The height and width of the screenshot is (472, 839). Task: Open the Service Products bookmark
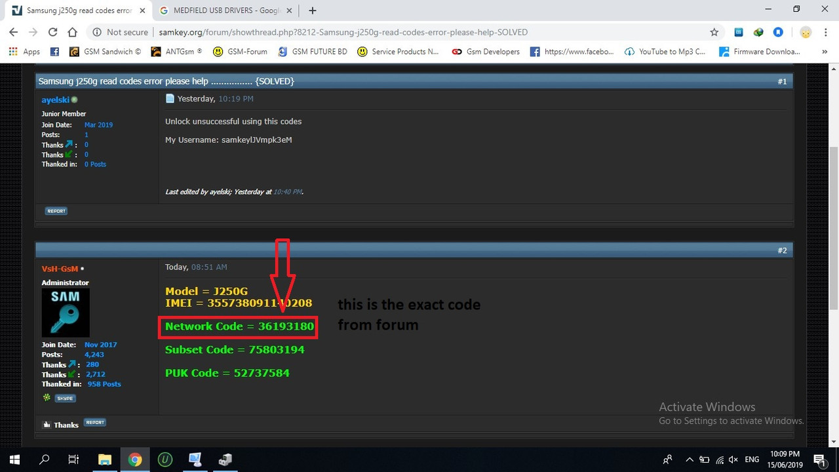398,51
